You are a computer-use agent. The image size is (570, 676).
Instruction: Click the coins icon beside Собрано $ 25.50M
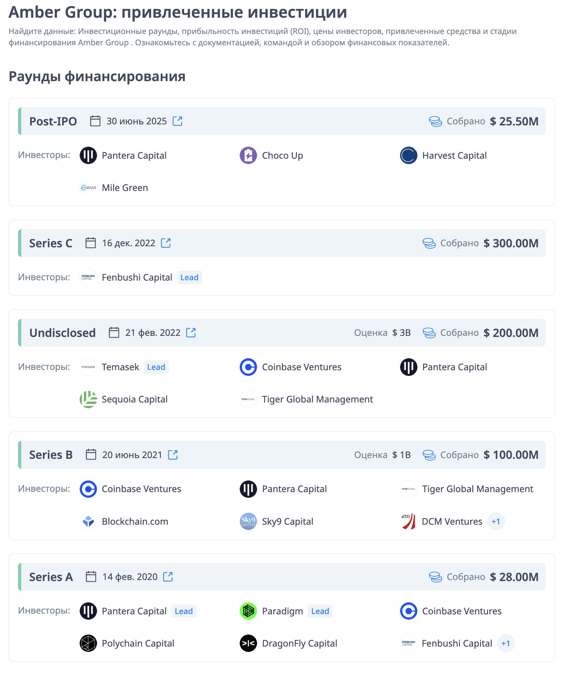pyautogui.click(x=435, y=121)
